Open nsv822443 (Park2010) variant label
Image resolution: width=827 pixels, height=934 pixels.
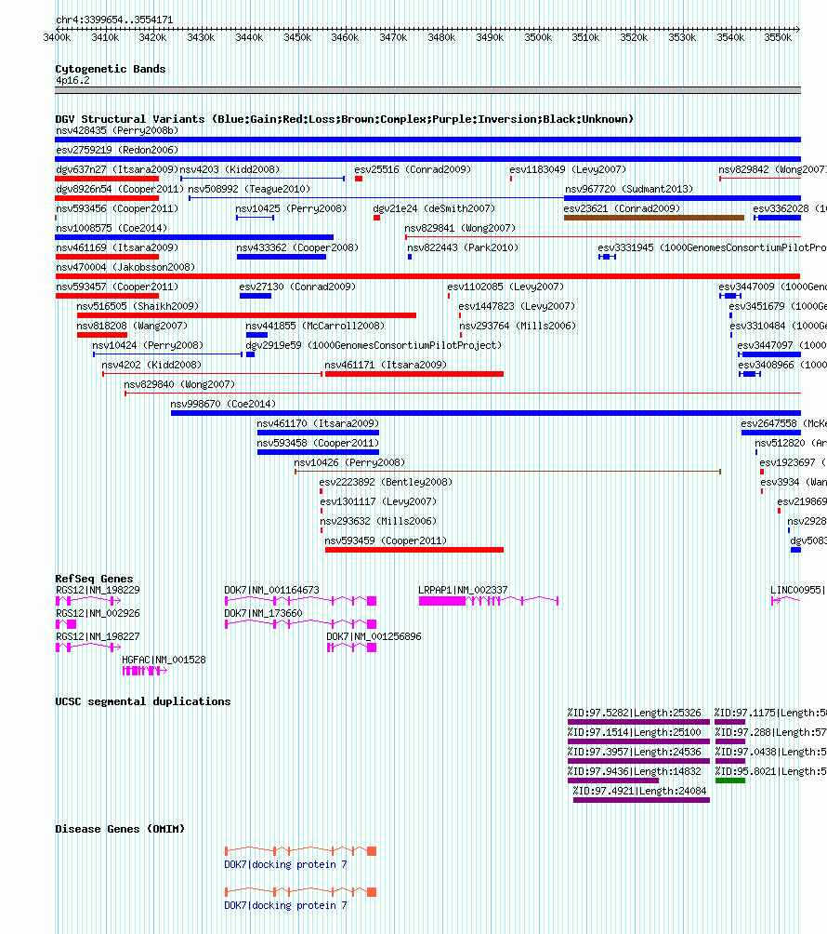coord(463,247)
